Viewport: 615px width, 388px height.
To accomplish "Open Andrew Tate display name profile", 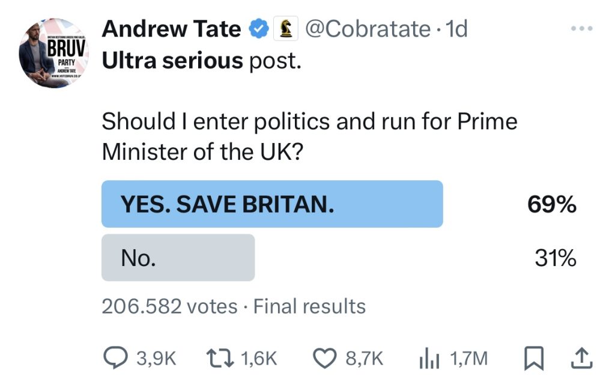I will pos(171,29).
